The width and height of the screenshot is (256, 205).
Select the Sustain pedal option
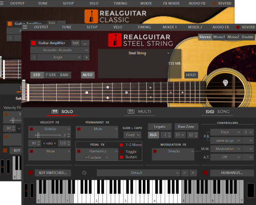[x=121, y=157]
